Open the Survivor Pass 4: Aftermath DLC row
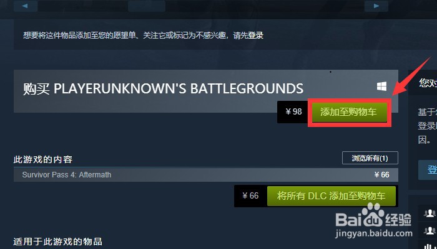The width and height of the screenshot is (437, 249). click(205, 175)
